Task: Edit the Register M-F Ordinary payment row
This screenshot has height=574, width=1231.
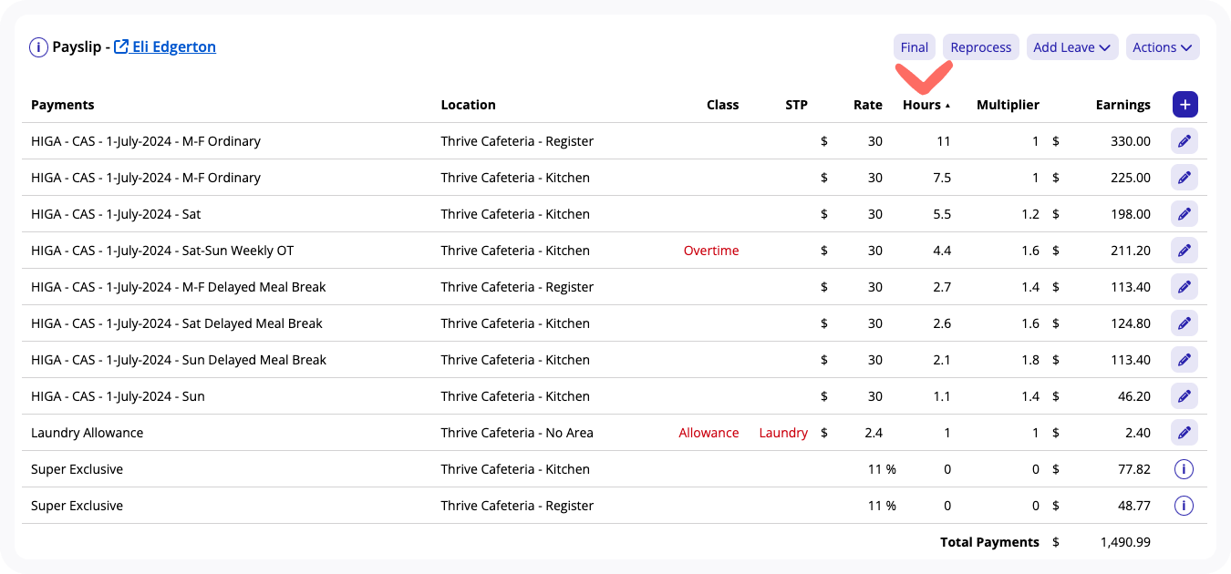Action: (1184, 141)
